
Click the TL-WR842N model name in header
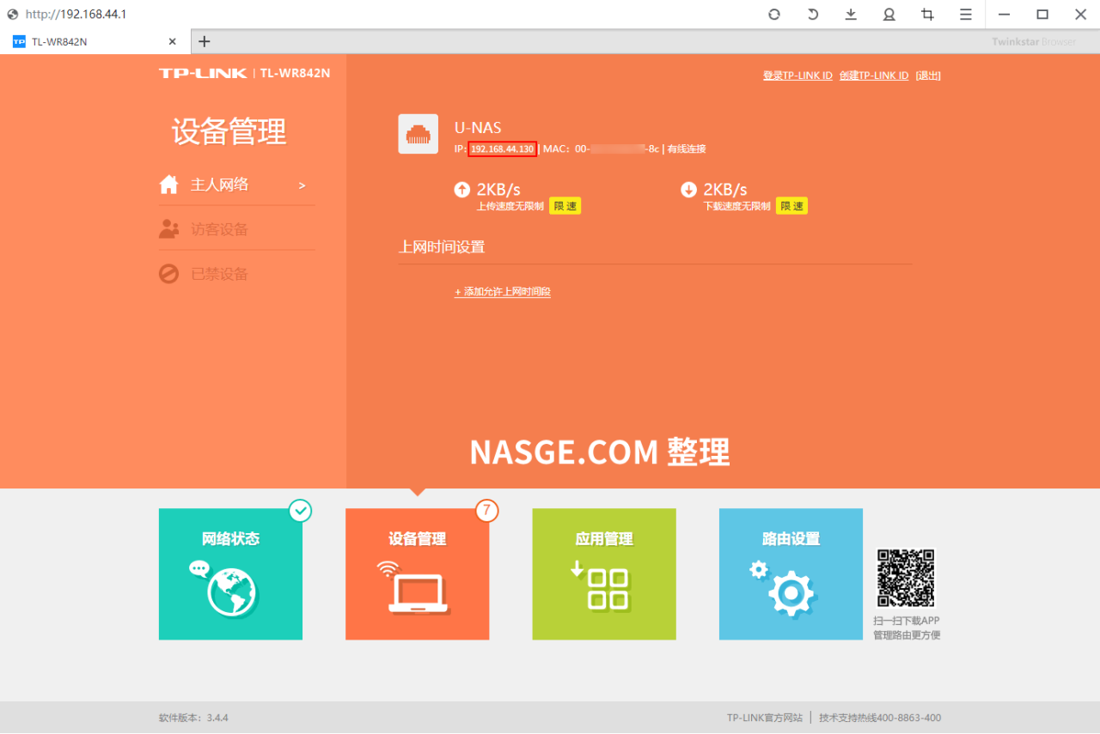[x=295, y=73]
